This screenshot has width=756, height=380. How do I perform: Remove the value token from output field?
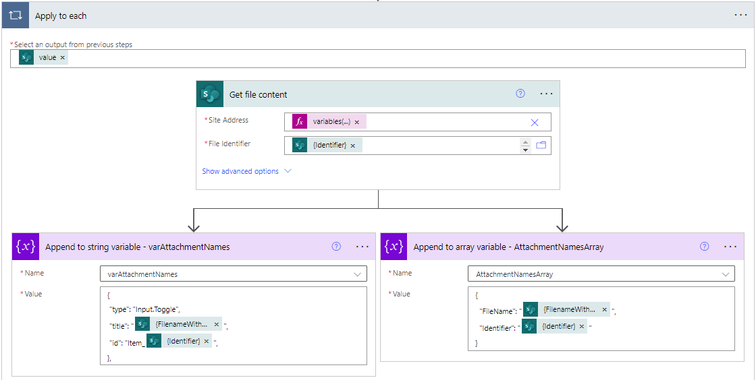coord(63,58)
